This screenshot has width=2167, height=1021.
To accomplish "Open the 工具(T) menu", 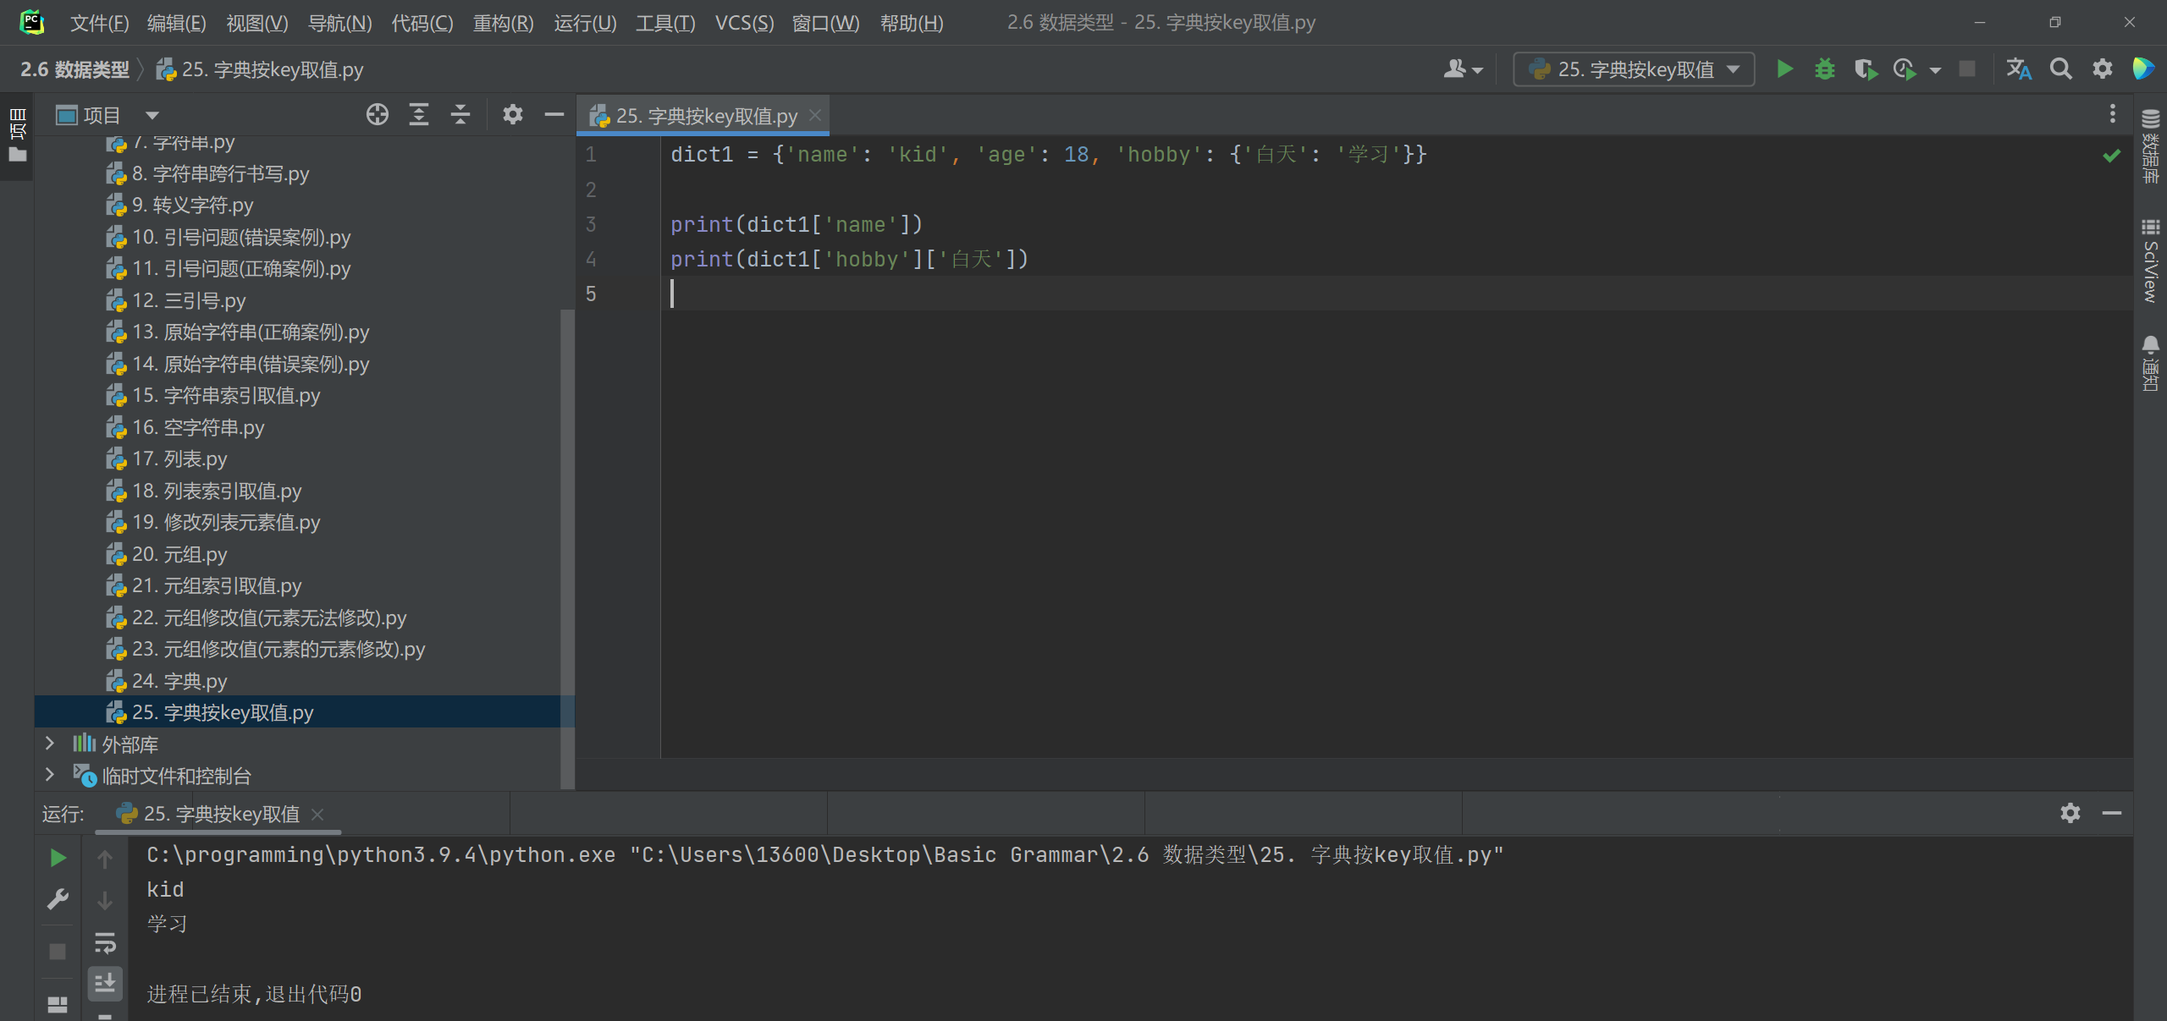I will click(x=665, y=23).
